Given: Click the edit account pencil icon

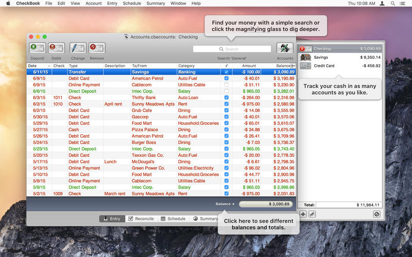Looking at the screenshot, I should point(312,214).
